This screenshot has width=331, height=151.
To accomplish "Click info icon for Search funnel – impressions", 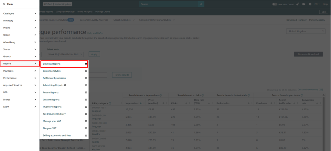I will (161, 95).
